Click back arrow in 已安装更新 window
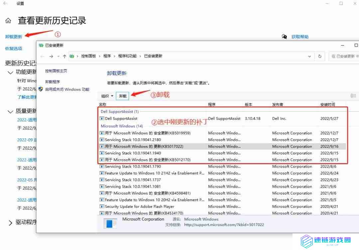Viewport: 359px width, 250px height. pos(42,56)
